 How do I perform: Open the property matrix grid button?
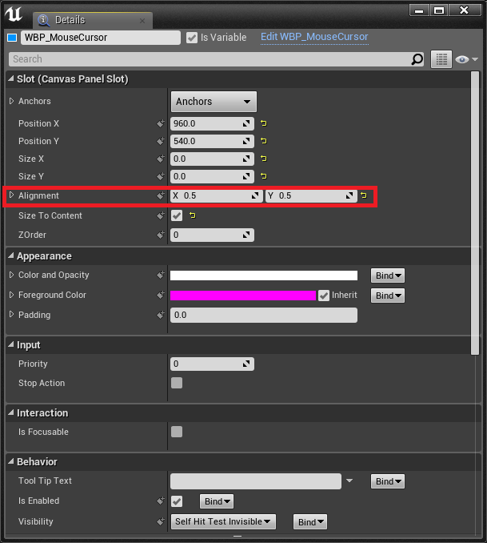point(441,59)
